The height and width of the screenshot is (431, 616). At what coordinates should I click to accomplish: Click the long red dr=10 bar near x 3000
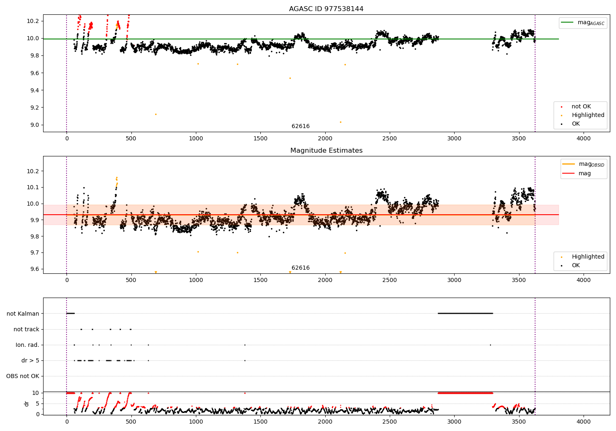point(465,393)
